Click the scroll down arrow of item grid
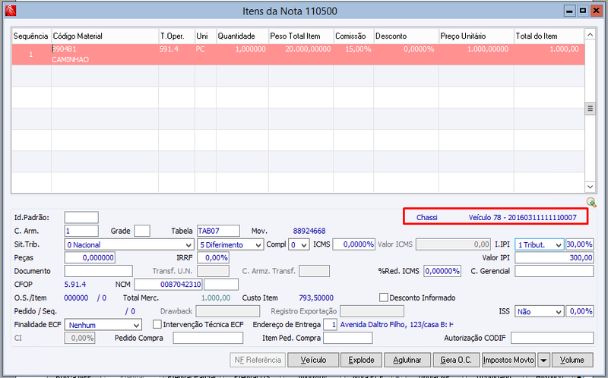Screen dimensions: 608x378 coord(590,187)
